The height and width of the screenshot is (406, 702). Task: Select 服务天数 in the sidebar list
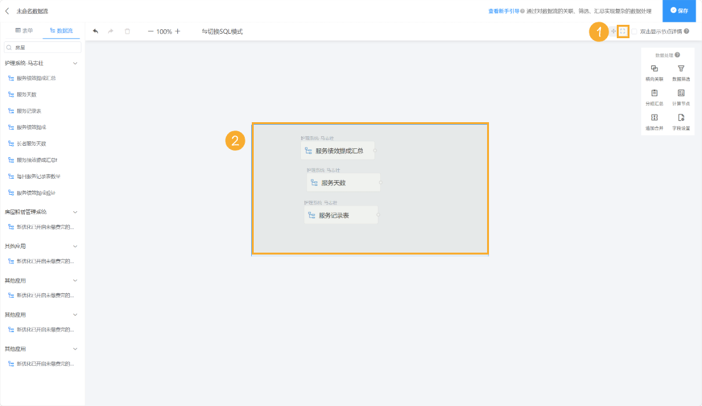click(x=27, y=95)
